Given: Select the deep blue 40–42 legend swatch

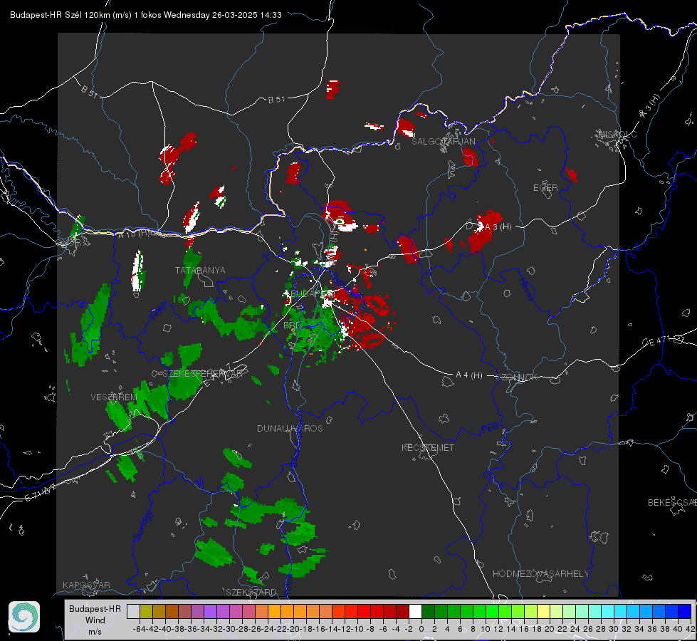Looking at the screenshot, I should (685, 611).
